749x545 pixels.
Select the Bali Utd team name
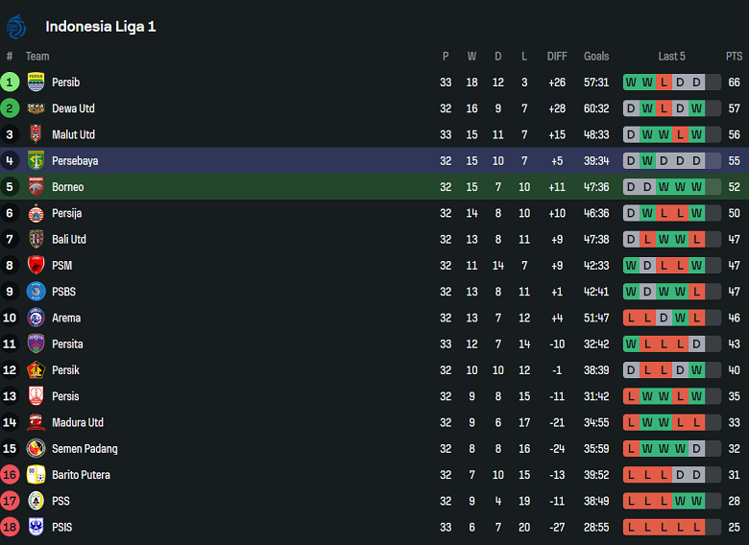69,239
